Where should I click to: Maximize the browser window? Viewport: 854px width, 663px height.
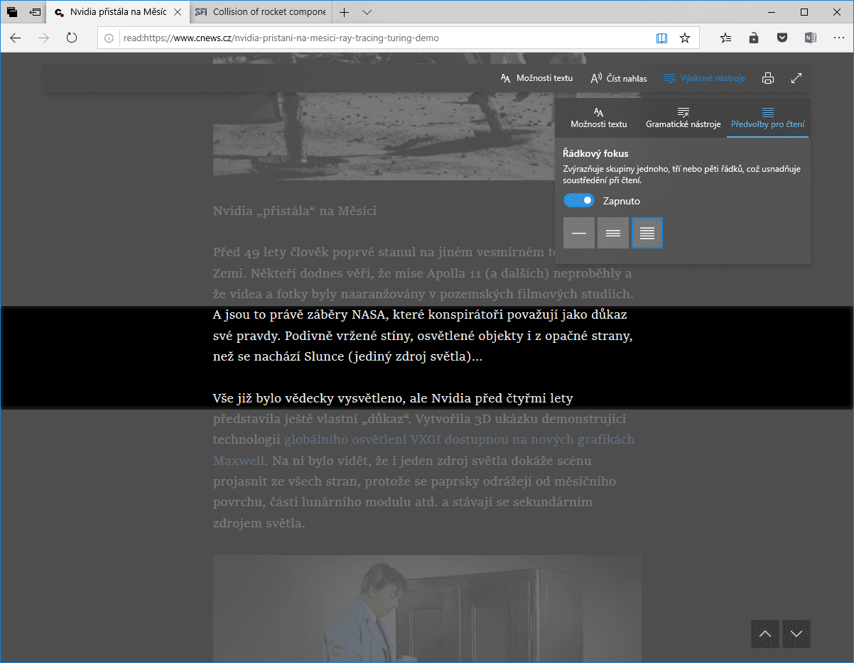pyautogui.click(x=804, y=12)
